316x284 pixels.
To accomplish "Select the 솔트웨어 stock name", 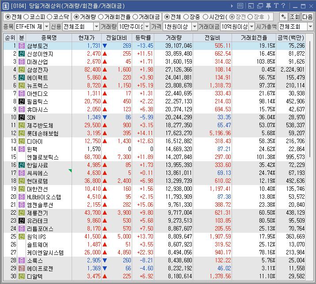I will (x=38, y=245).
